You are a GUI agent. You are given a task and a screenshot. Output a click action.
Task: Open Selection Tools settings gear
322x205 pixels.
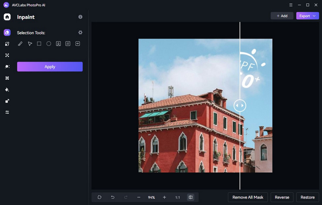point(80,33)
